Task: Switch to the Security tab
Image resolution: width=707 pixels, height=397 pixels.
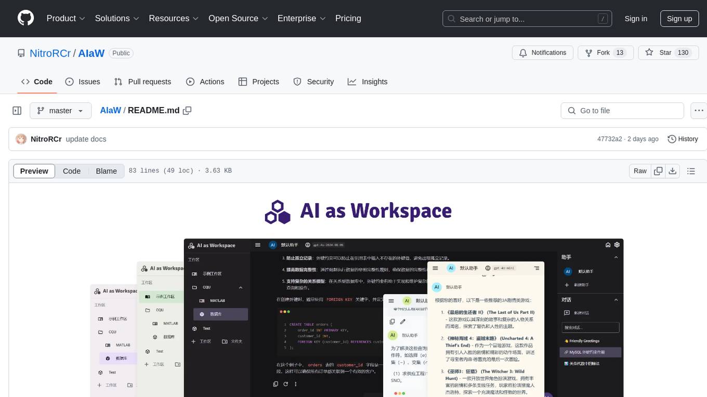Action: coord(313,82)
